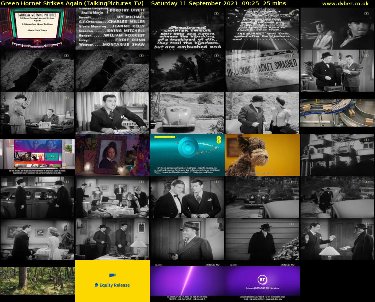This screenshot has width=375, height=302.
Task: Open the crowded restaurant scene thumbnail
Action: 112,197
